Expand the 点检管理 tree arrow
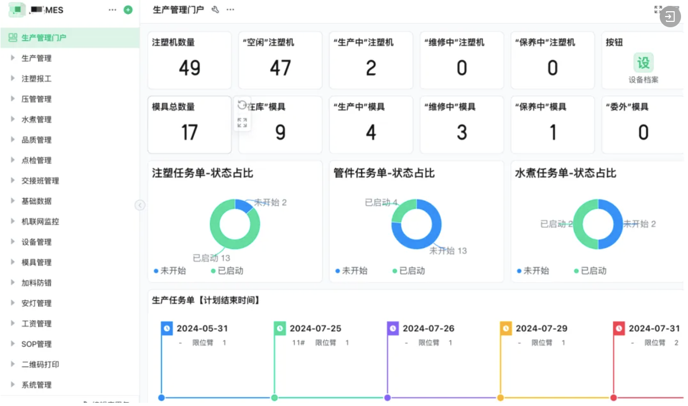Viewport: 688px width, 406px height. pyautogui.click(x=13, y=160)
